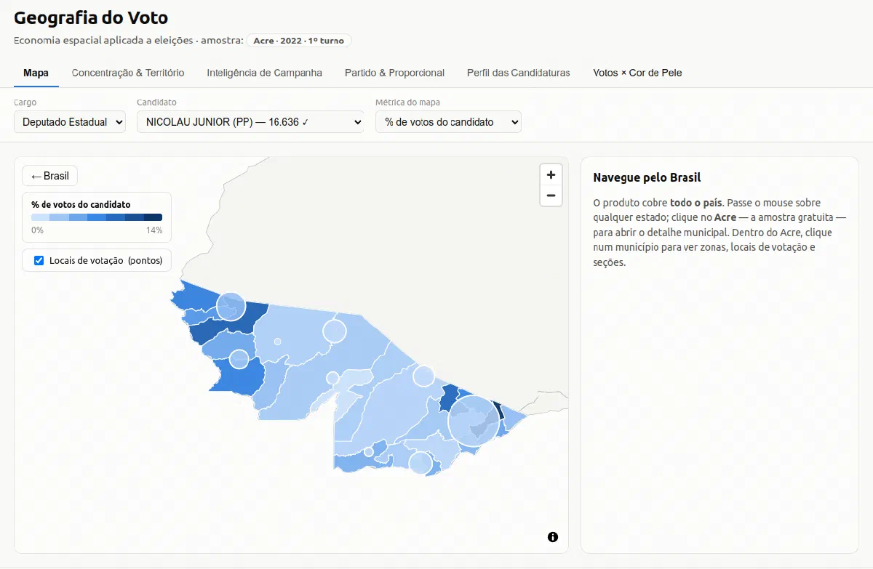
Task: Click the color gradient legend bar
Action: (97, 217)
